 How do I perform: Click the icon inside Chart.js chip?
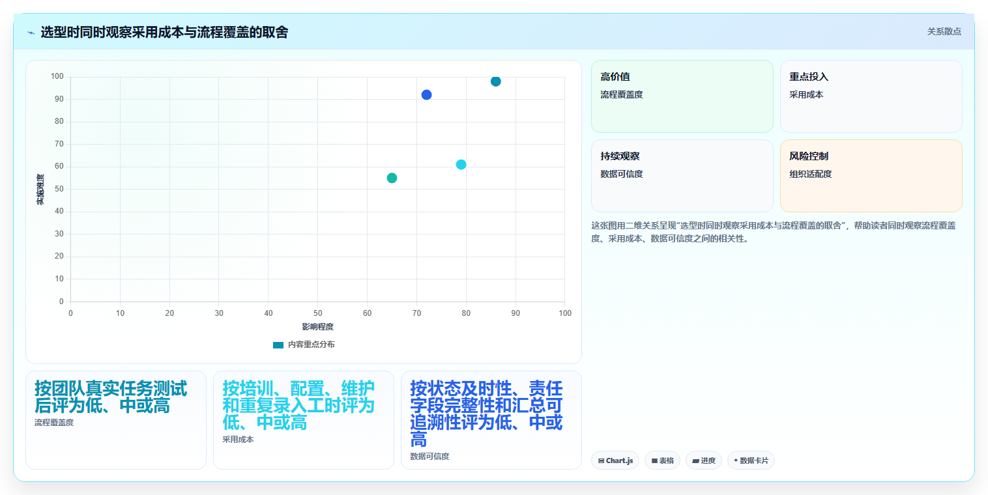click(601, 460)
